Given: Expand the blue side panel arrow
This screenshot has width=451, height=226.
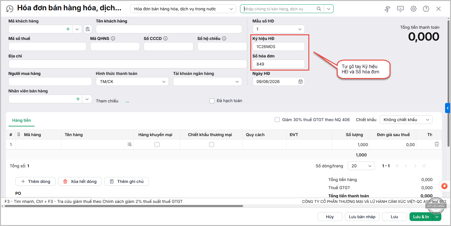Looking at the screenshot, I should pos(448,108).
